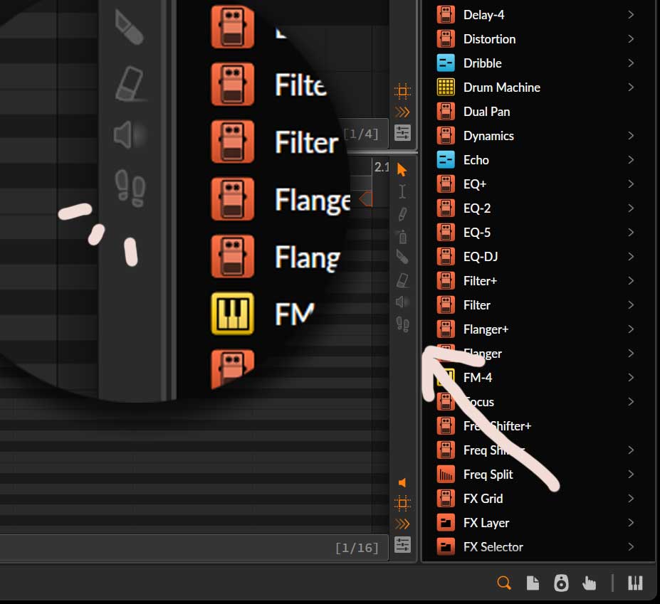The height and width of the screenshot is (604, 660).
Task: Click the FX Grid pedal icon
Action: [x=446, y=499]
